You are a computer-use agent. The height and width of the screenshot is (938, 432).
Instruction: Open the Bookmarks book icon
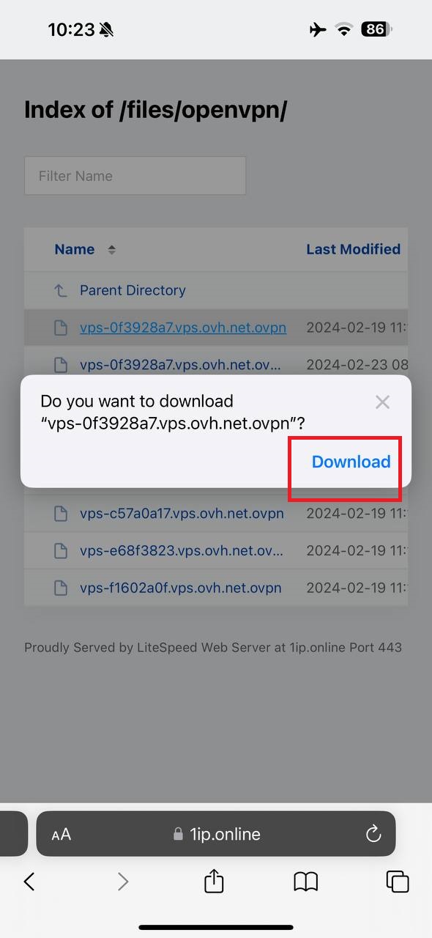(x=306, y=882)
